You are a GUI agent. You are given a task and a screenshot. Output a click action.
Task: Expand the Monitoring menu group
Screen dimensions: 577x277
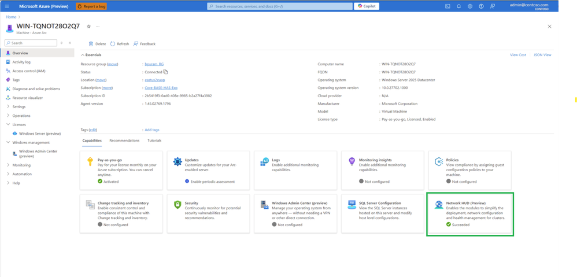(x=9, y=165)
